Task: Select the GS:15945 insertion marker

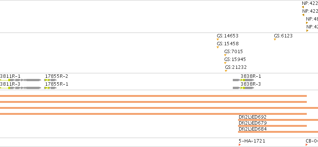Action: (x=225, y=63)
